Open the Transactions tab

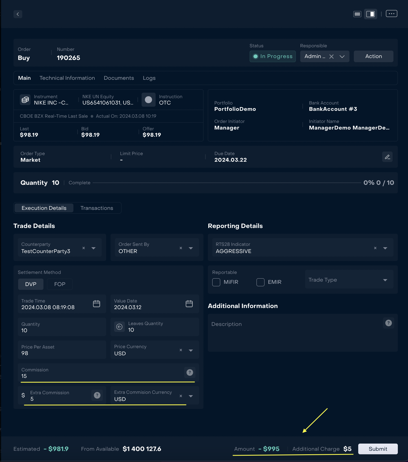[97, 208]
